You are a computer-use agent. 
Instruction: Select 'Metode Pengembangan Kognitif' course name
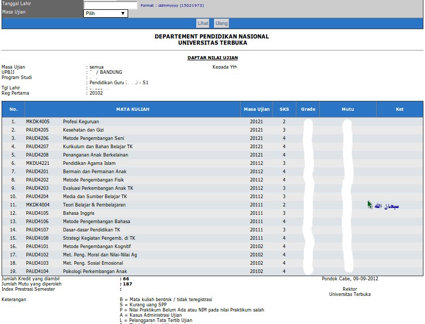(x=97, y=247)
